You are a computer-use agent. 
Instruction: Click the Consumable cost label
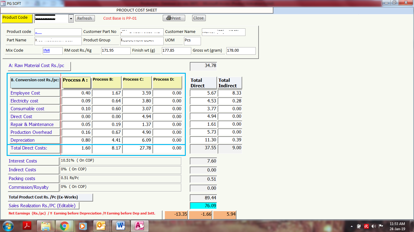(x=35, y=109)
